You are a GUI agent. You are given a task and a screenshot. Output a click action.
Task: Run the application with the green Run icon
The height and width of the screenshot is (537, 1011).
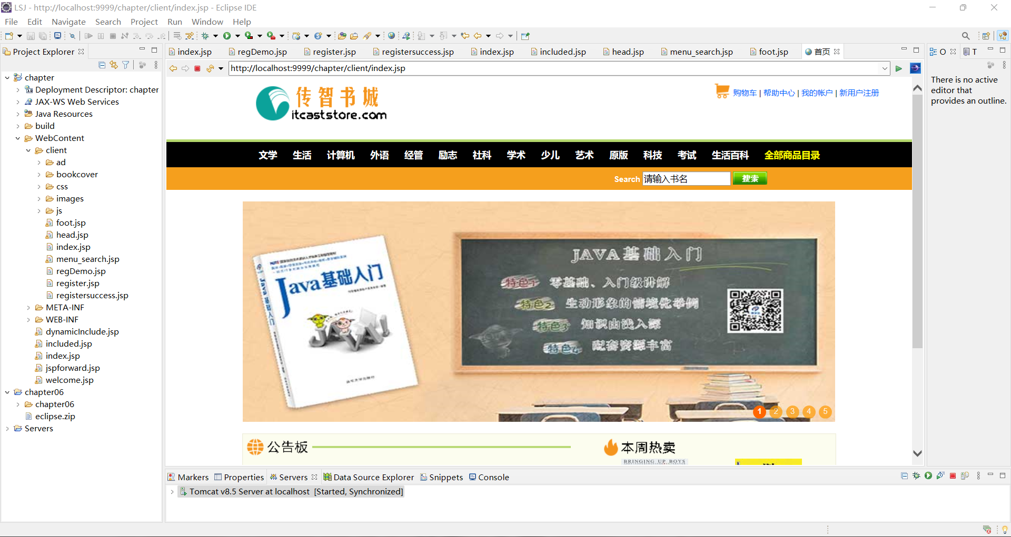[x=227, y=36]
